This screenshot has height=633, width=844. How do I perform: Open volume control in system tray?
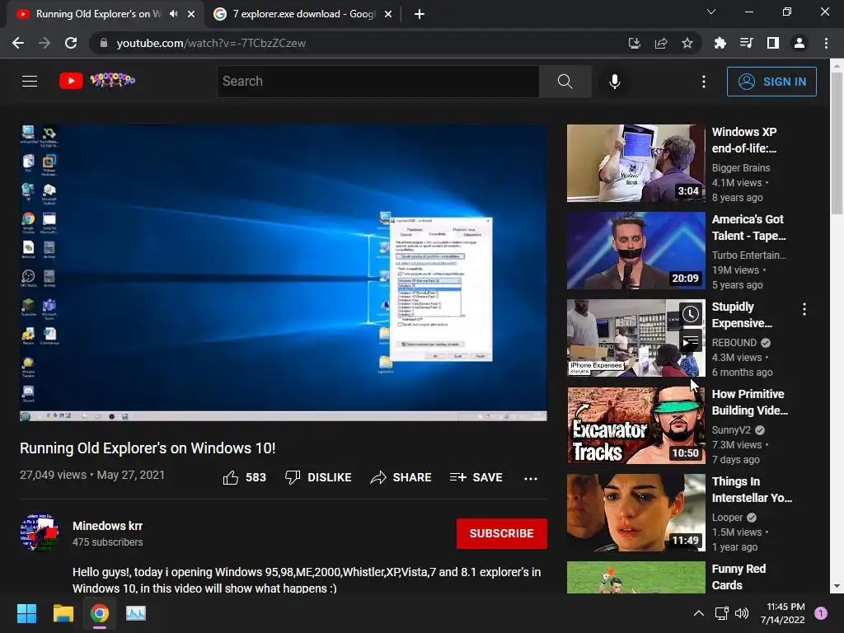tap(742, 613)
